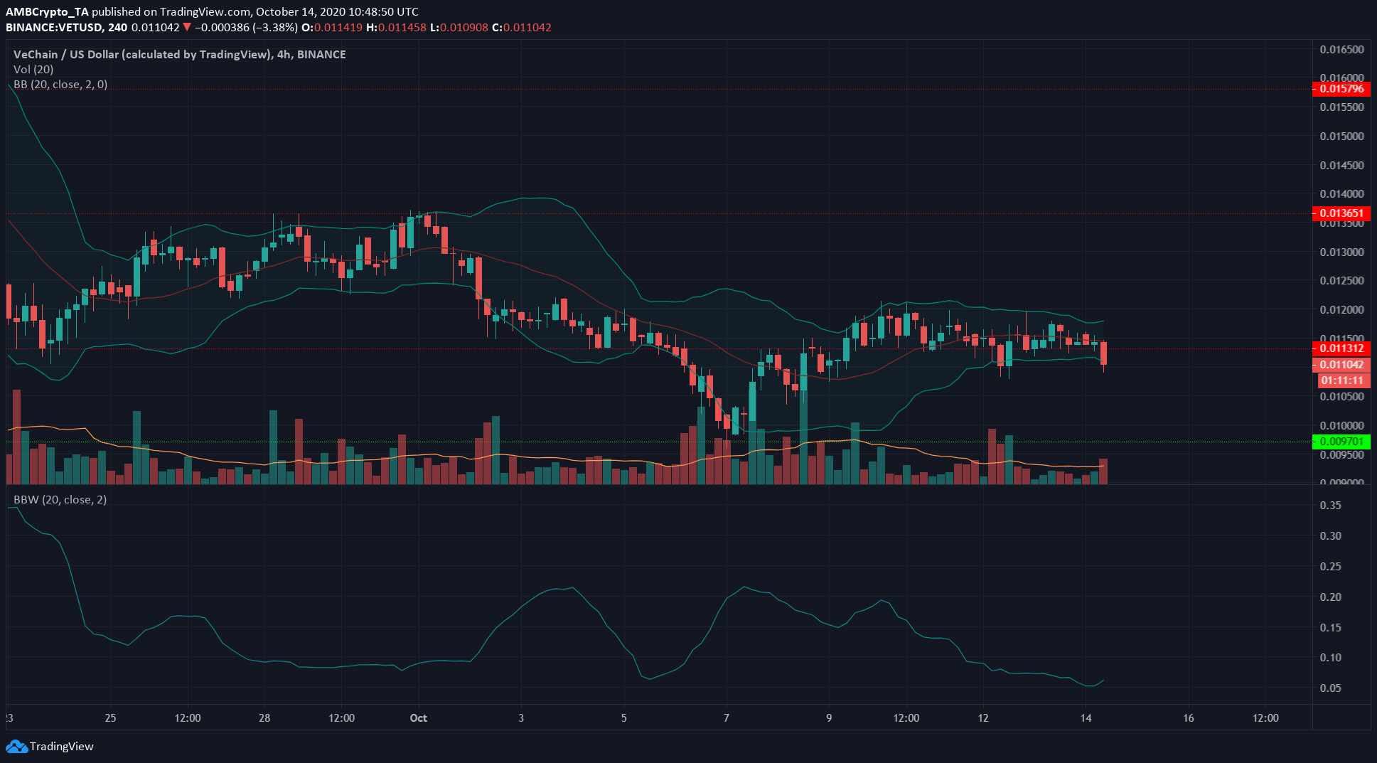Click the TradingView logo icon
This screenshot has width=1377, height=763.
tap(17, 746)
